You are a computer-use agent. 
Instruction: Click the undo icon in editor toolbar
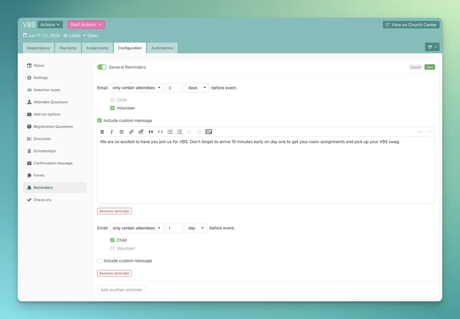click(x=420, y=132)
